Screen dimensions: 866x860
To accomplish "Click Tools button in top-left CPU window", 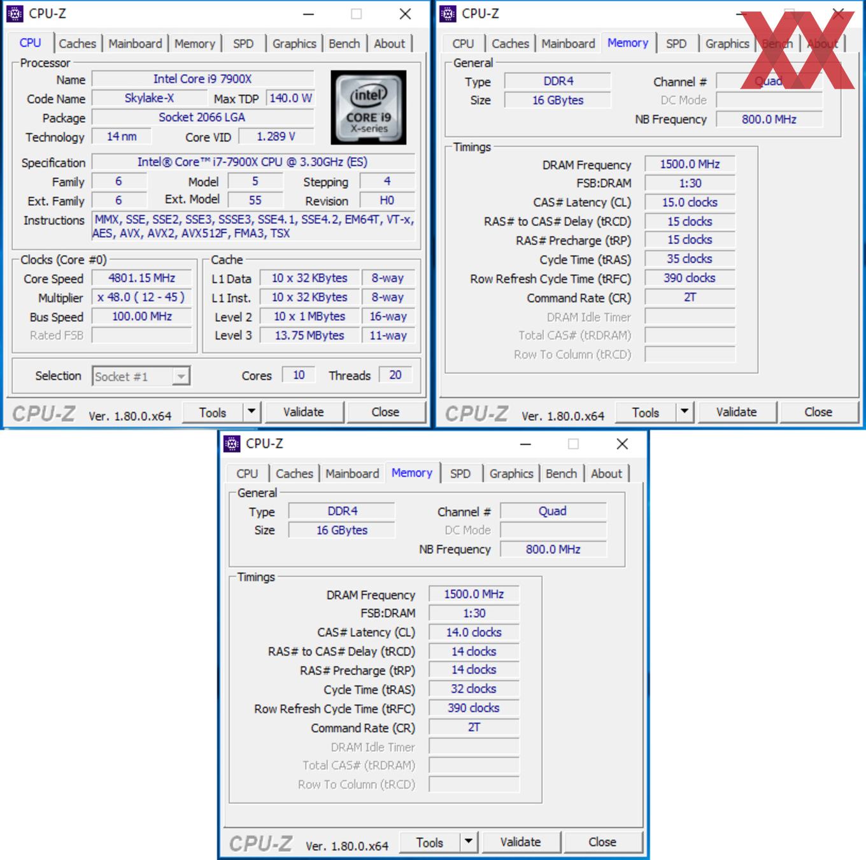I will (x=213, y=412).
